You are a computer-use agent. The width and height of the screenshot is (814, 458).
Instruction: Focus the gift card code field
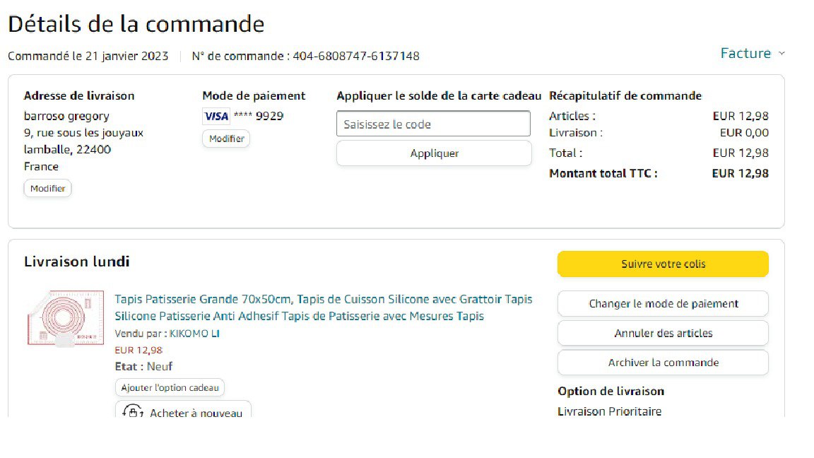[433, 124]
